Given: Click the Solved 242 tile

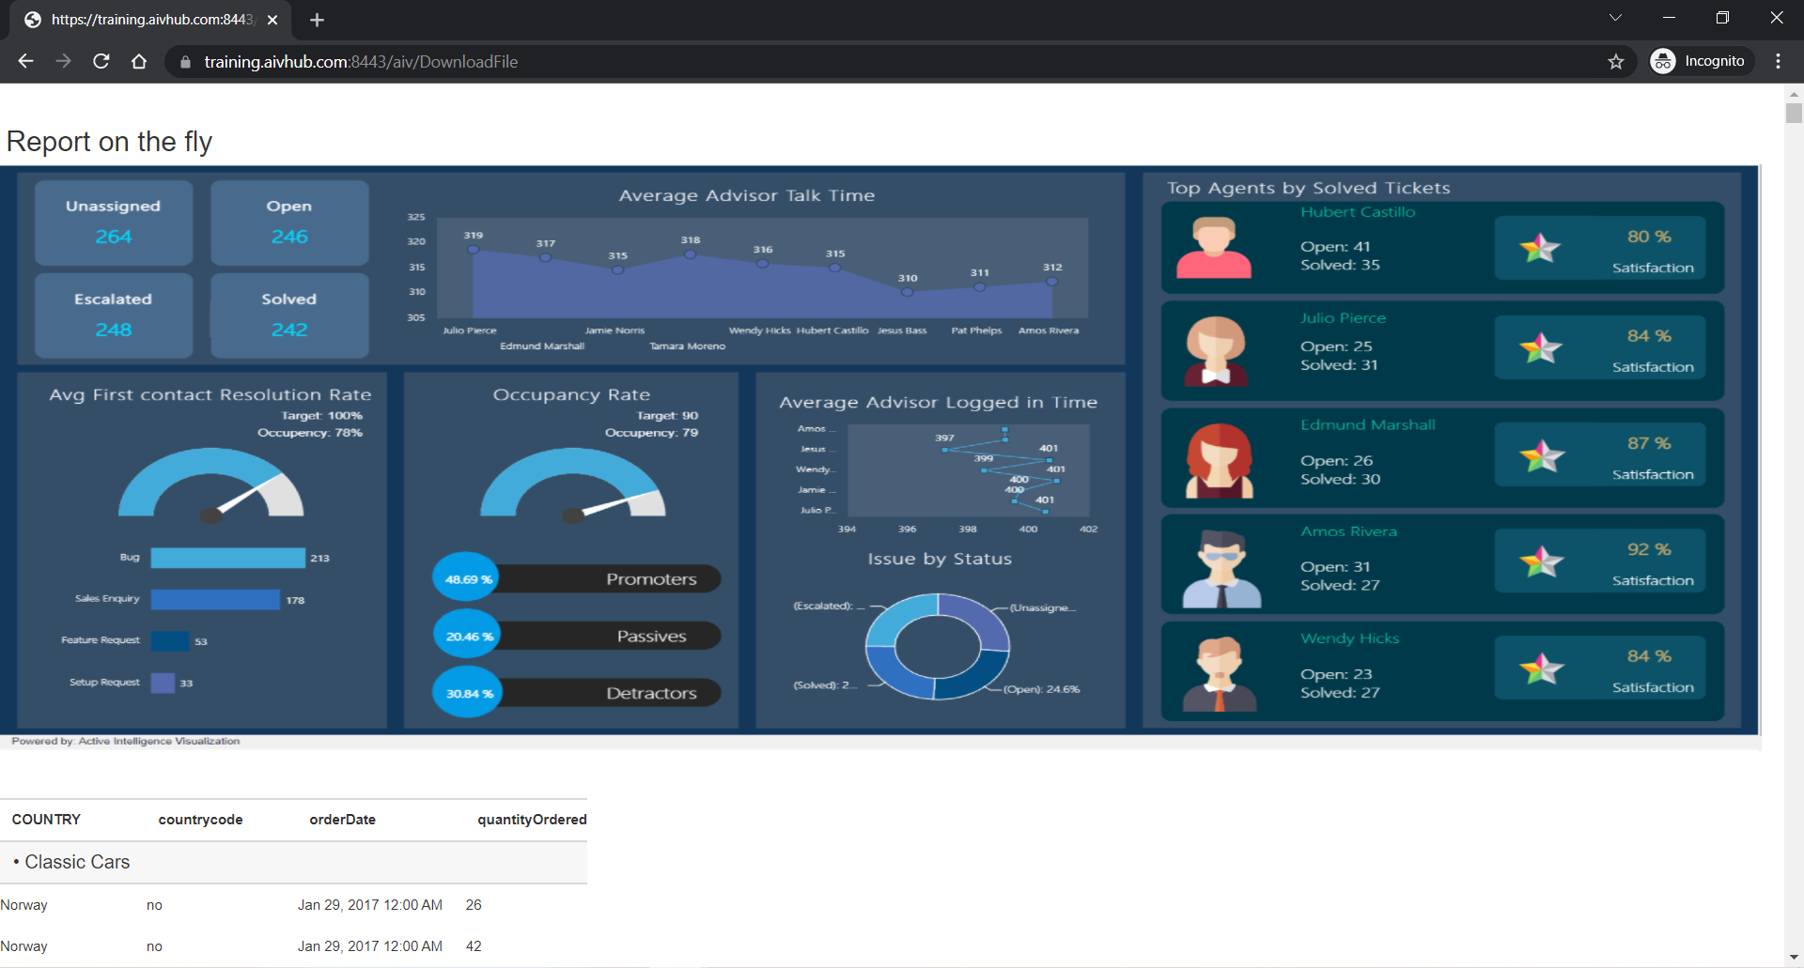Looking at the screenshot, I should [289, 315].
